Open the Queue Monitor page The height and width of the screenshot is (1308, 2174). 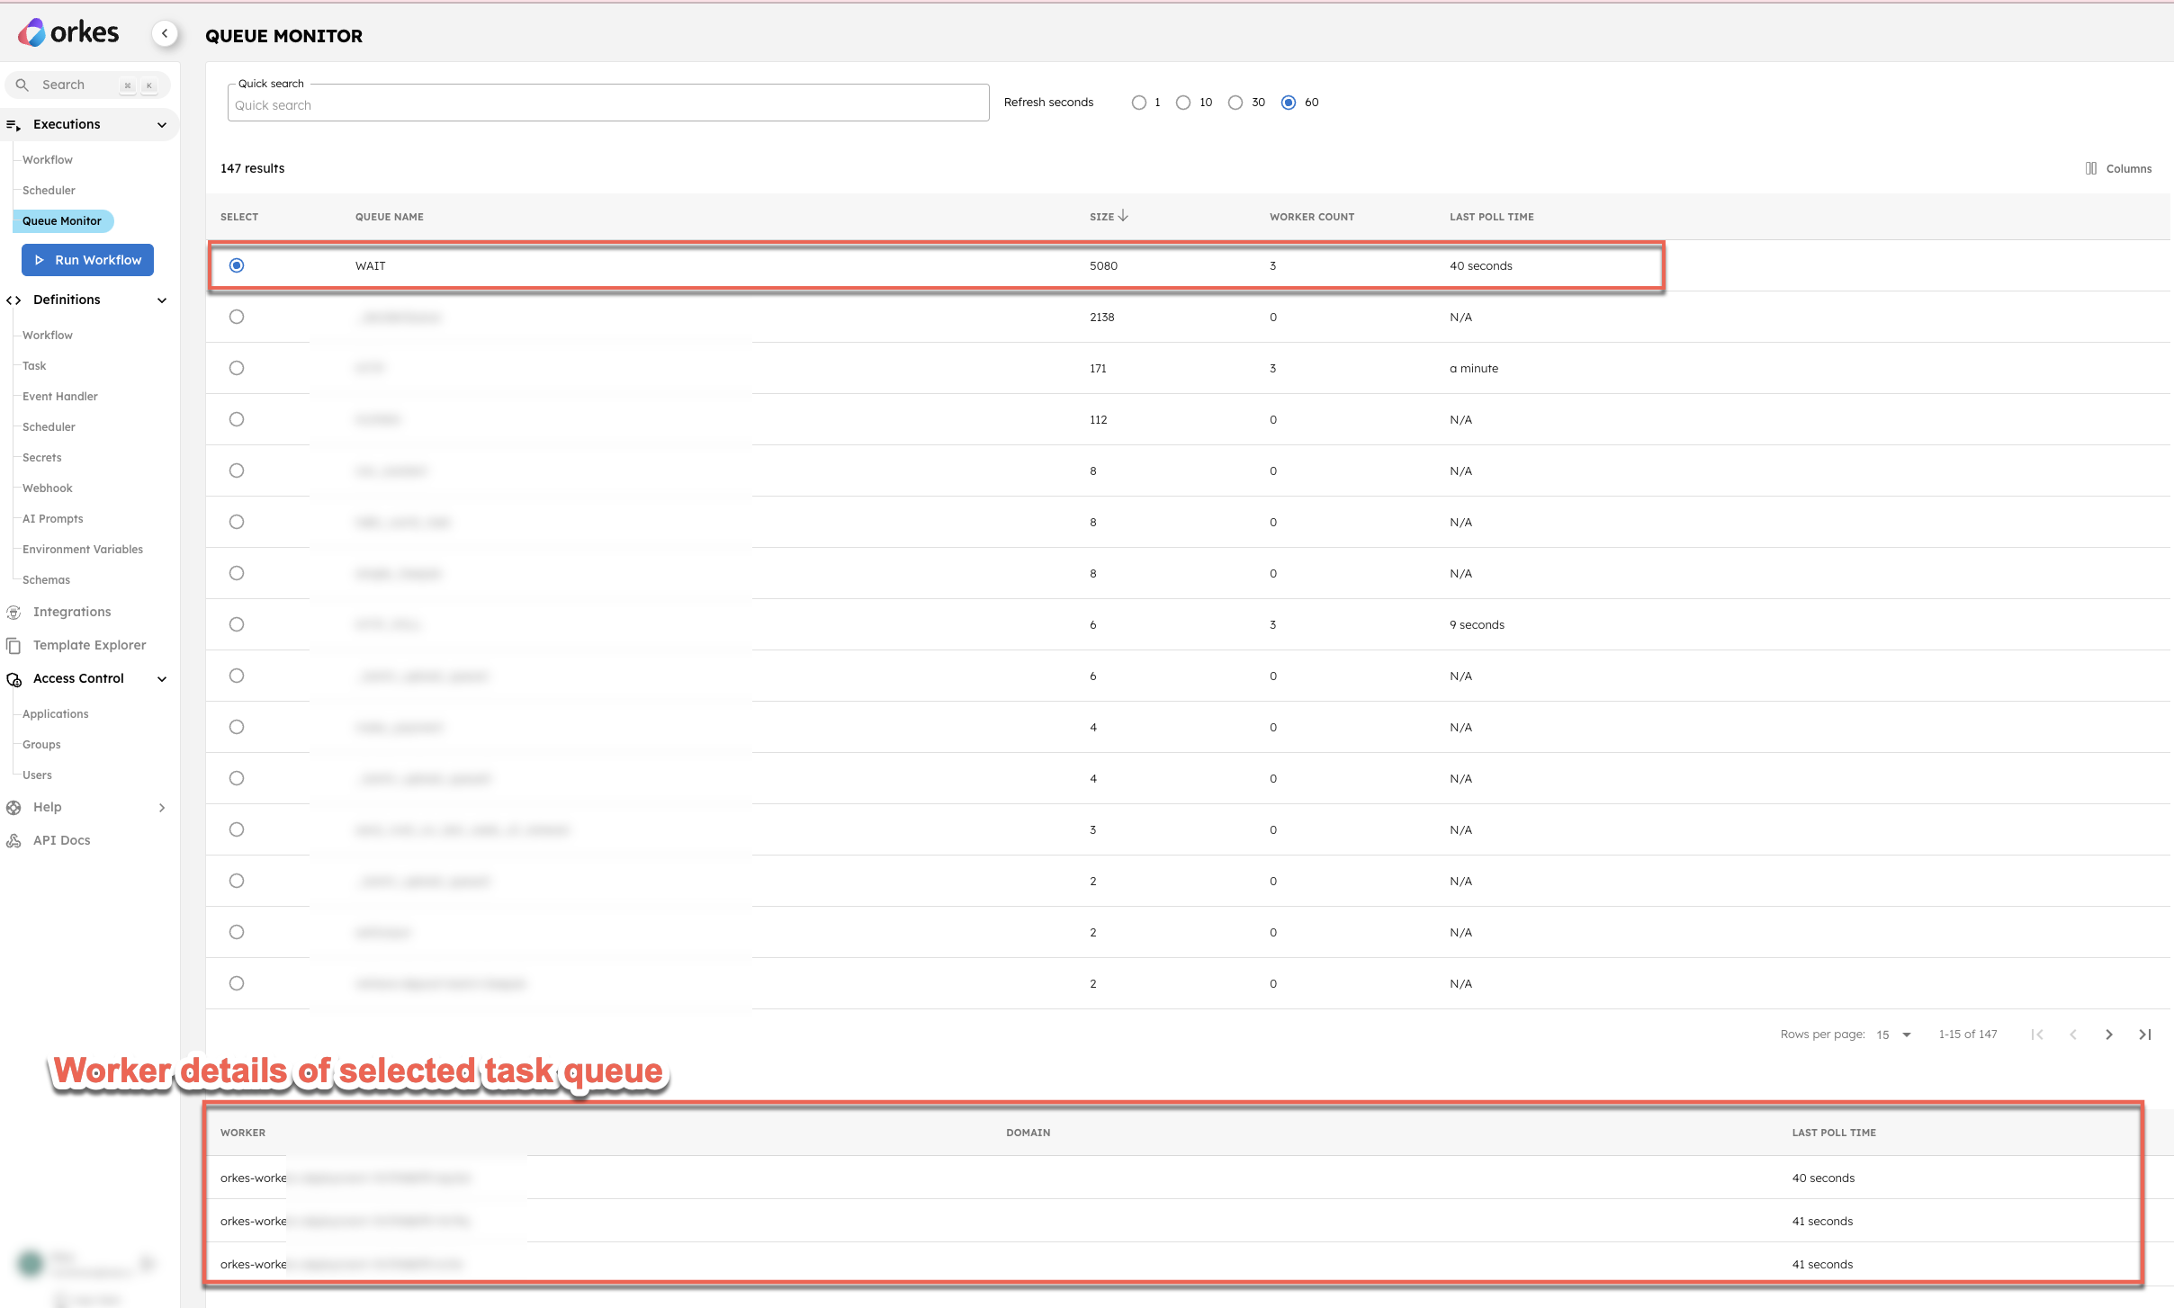pos(62,221)
